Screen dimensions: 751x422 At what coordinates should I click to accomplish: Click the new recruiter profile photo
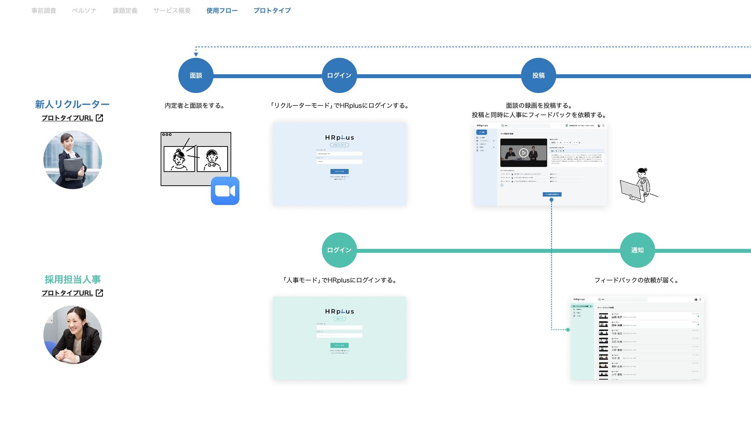[73, 160]
